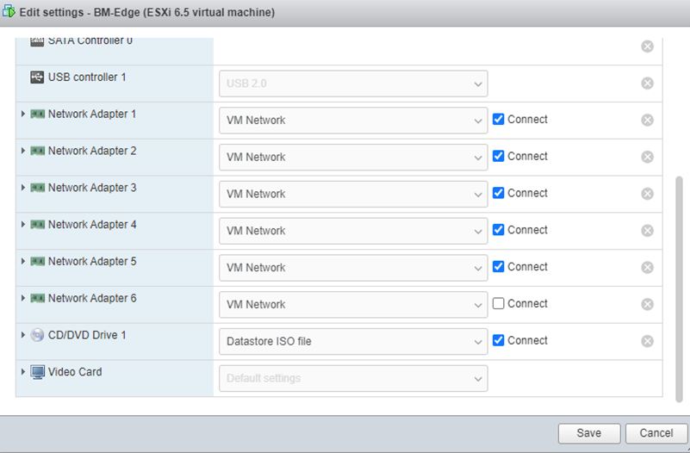The width and height of the screenshot is (690, 453).
Task: Enable Connect checkbox for Network Adapter 6
Action: pos(498,303)
